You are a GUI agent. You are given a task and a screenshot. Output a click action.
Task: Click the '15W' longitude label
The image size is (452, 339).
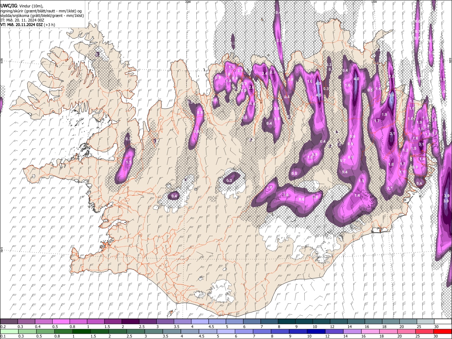(374, 2)
